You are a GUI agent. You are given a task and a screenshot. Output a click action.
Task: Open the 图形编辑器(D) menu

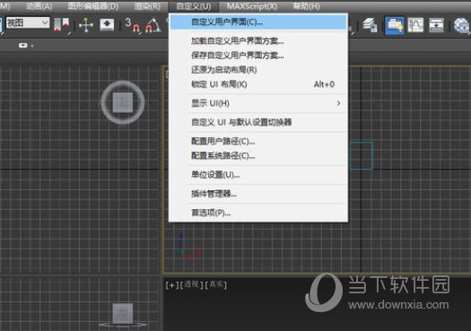coord(92,6)
